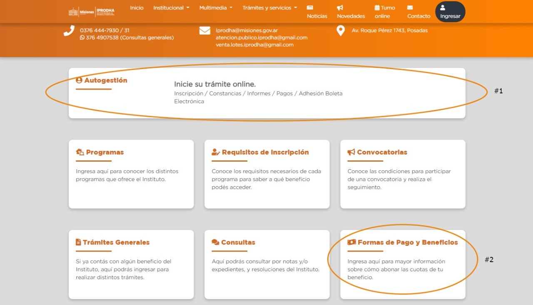This screenshot has width=533, height=305.
Task: Open the Convocatorias card heading
Action: 382,152
